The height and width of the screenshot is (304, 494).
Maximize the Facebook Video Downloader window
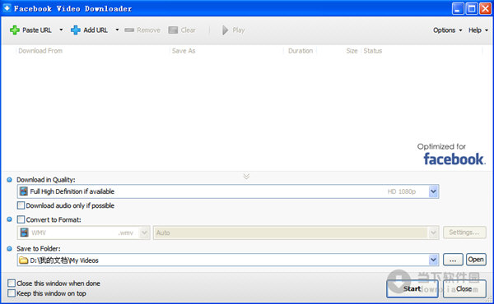tap(472, 8)
